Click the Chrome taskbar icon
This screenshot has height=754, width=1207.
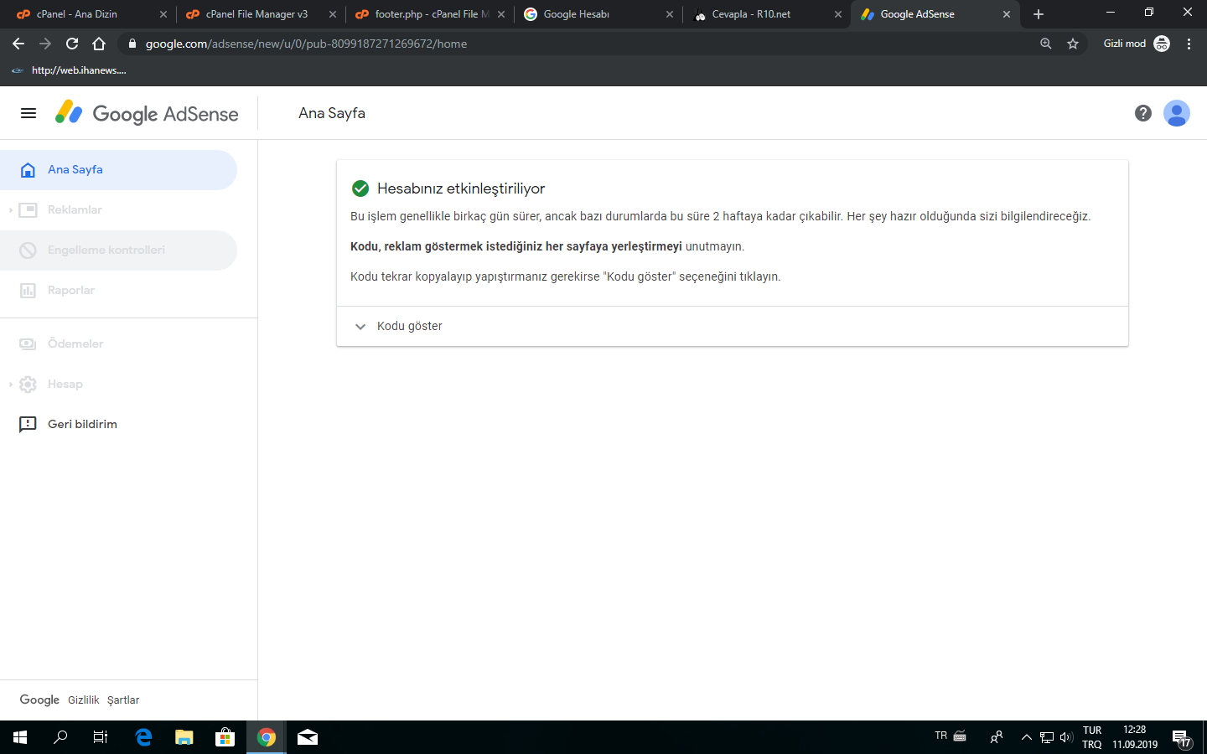[x=267, y=737]
